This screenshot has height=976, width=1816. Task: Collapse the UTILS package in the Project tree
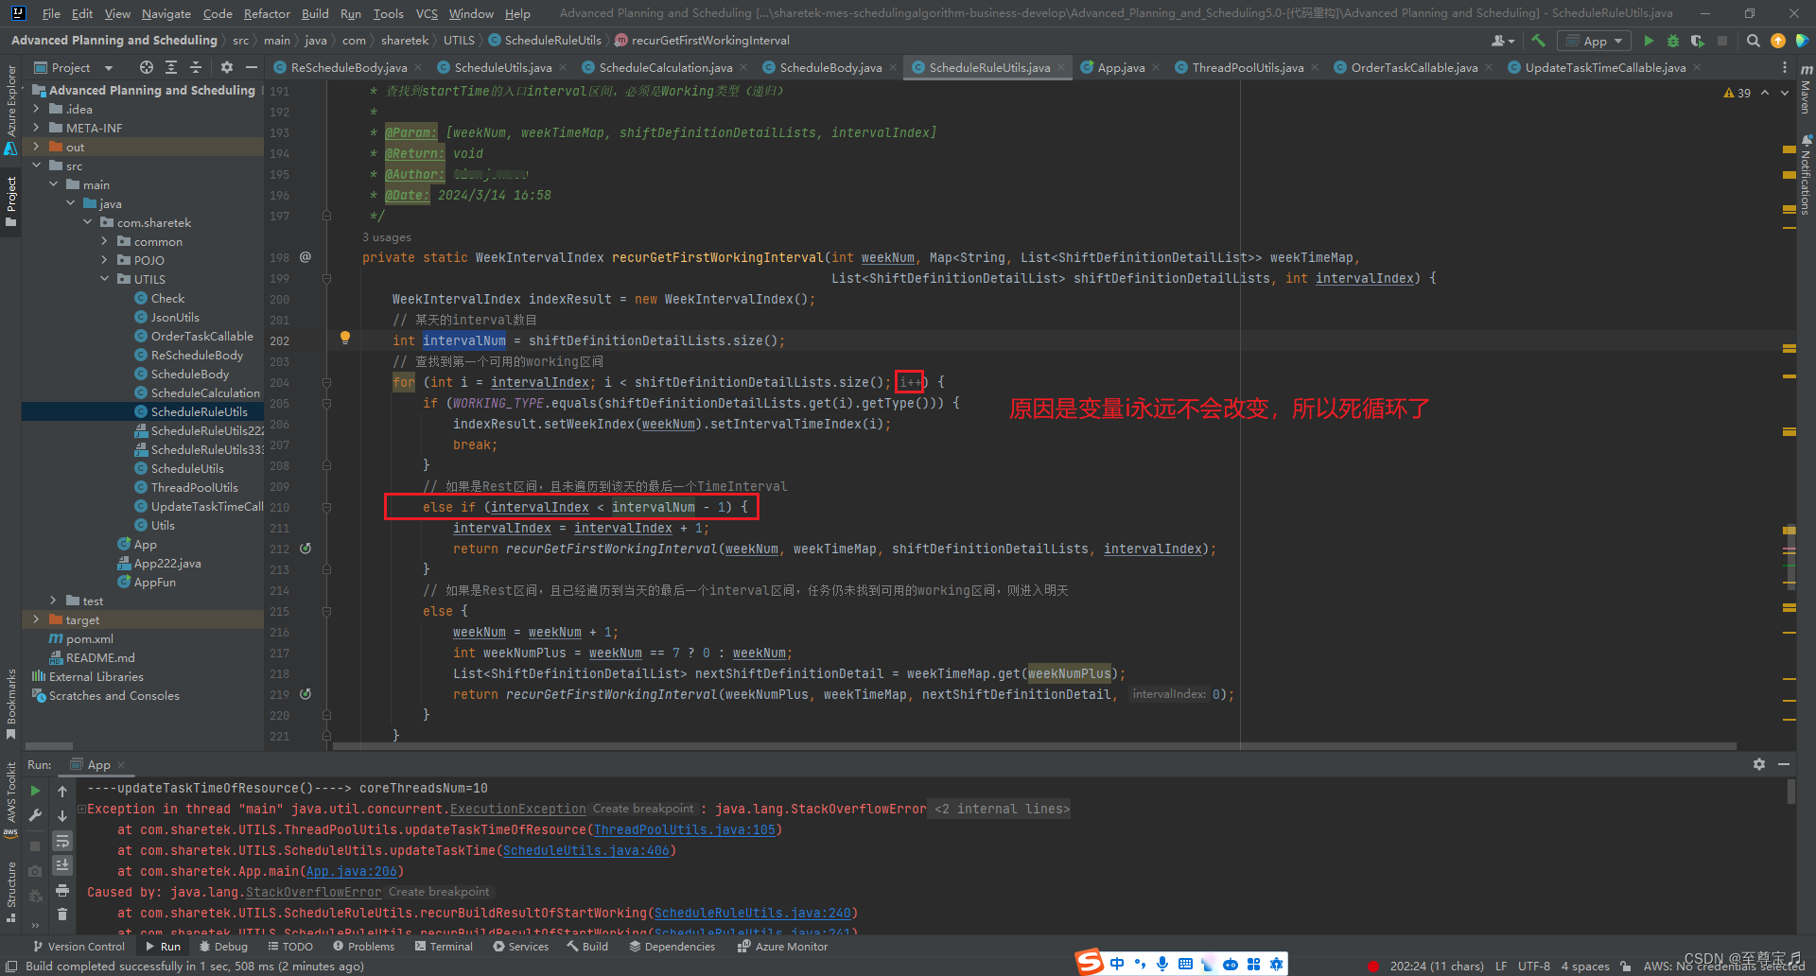click(105, 278)
